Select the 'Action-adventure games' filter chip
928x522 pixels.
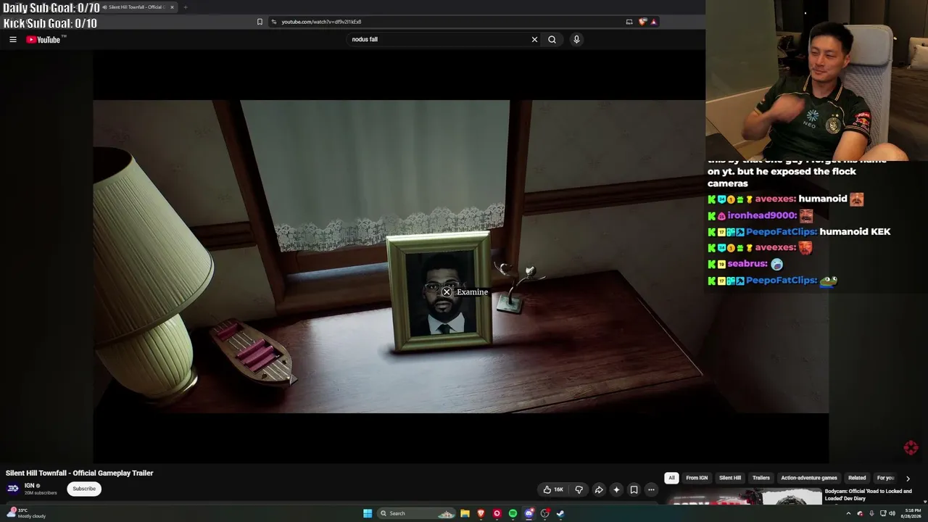coord(809,478)
